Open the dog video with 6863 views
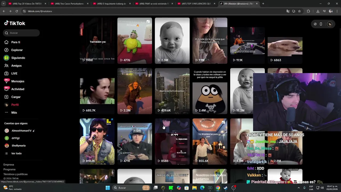This screenshot has height=192, width=341. (x=285, y=41)
